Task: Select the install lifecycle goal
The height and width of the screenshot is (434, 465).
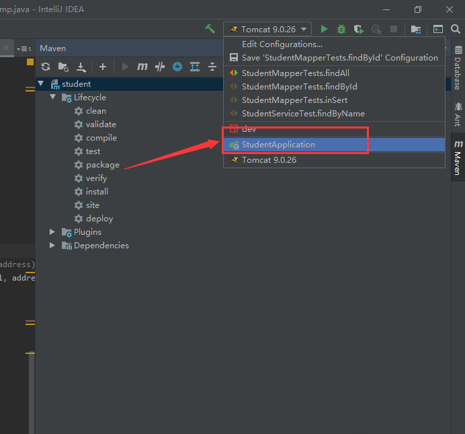Action: (97, 192)
